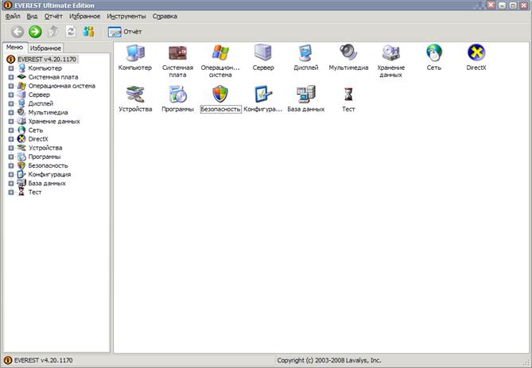Click the Up level toolbar arrow
The width and height of the screenshot is (532, 368).
(52, 32)
